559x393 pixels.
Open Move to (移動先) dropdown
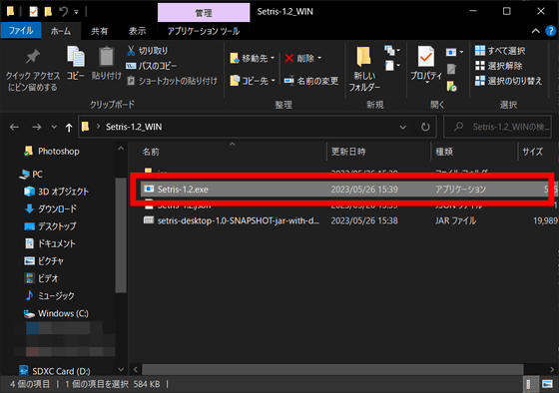tap(253, 58)
